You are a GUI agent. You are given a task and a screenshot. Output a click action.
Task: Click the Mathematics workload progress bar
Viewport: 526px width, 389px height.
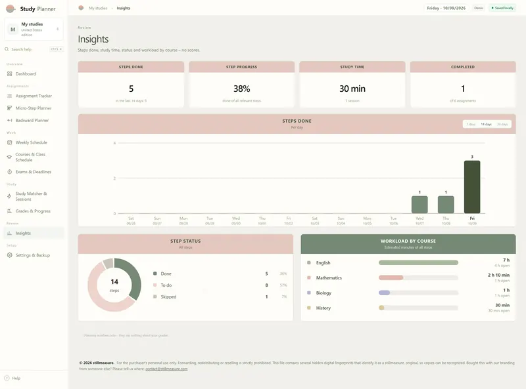418,277
